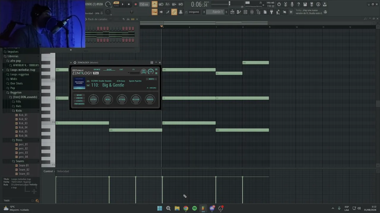Expand the Librerias folder

[13, 56]
